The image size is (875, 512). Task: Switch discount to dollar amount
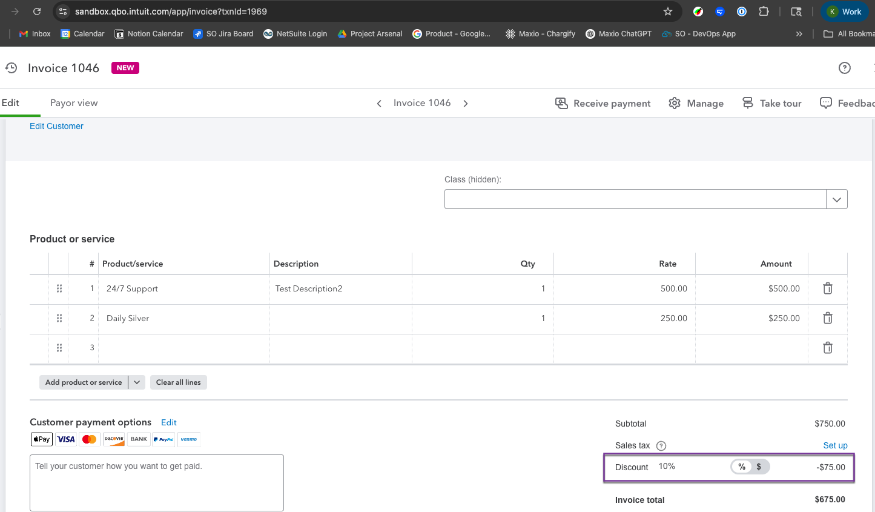click(x=759, y=467)
